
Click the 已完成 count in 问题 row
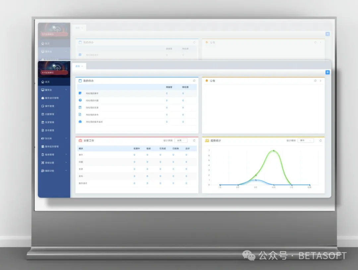[x=160, y=162]
